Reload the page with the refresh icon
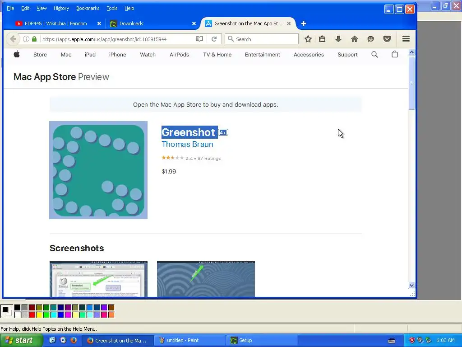 click(x=214, y=39)
